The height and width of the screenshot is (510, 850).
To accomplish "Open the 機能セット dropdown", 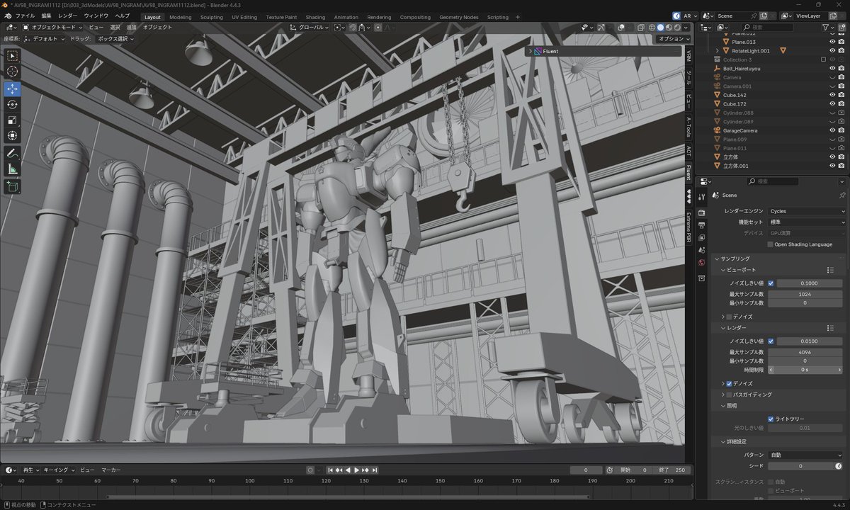I will (x=807, y=222).
